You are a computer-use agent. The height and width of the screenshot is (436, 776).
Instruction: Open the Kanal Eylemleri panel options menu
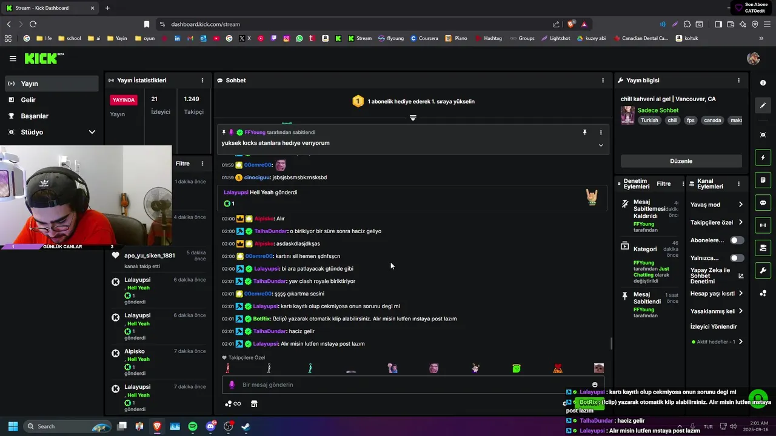tap(738, 183)
